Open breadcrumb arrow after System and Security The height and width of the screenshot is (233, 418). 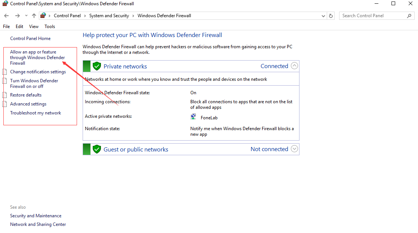tap(133, 16)
